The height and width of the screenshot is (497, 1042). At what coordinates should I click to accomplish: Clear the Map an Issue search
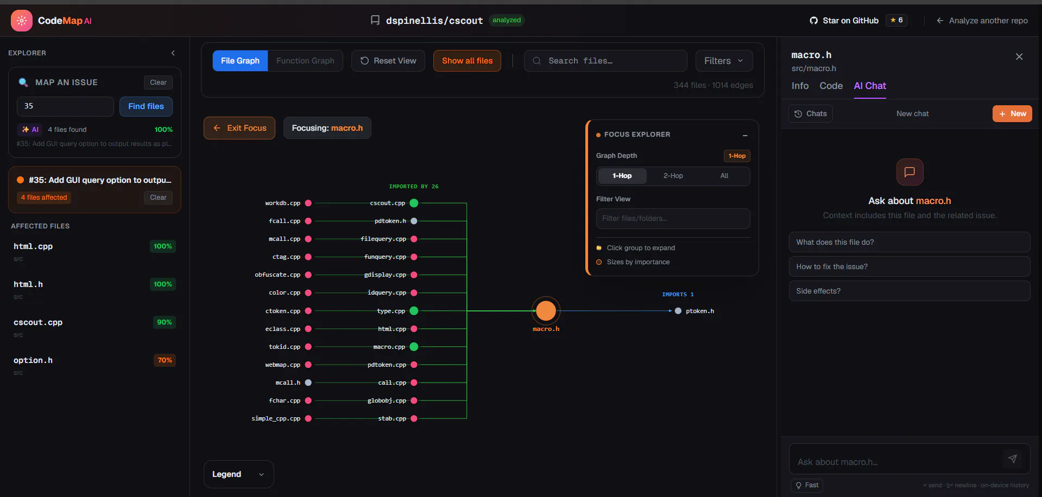(158, 82)
